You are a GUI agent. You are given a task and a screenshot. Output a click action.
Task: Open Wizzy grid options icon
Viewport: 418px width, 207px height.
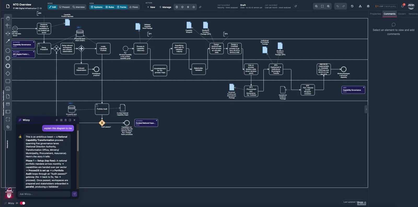pyautogui.click(x=61, y=120)
